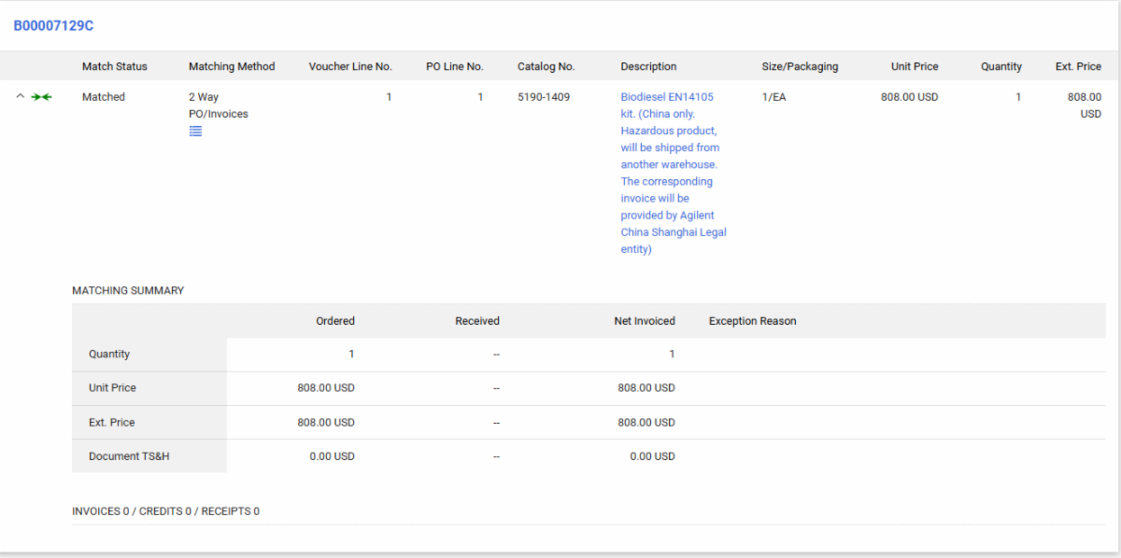This screenshot has height=558, width=1121.
Task: Click the blue list icon in Matching Method
Action: pyautogui.click(x=195, y=131)
